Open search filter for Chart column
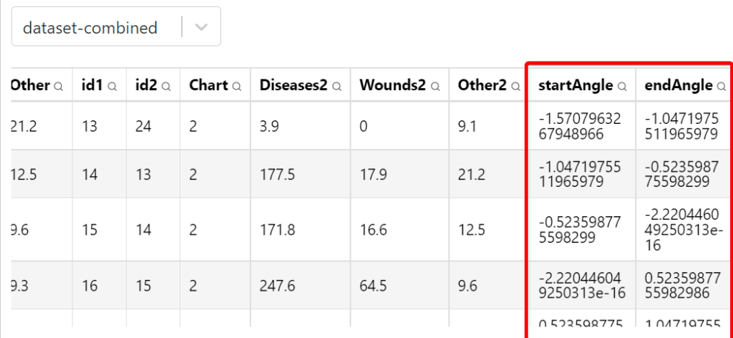The width and height of the screenshot is (733, 338). (x=237, y=86)
